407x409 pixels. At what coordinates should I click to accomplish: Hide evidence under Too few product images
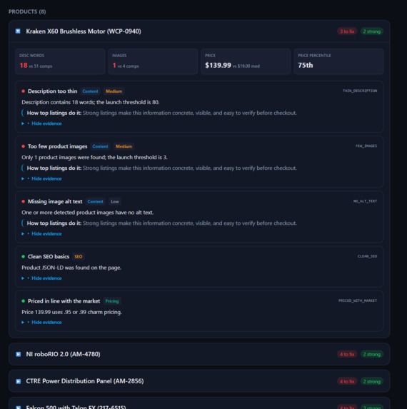[x=46, y=178]
